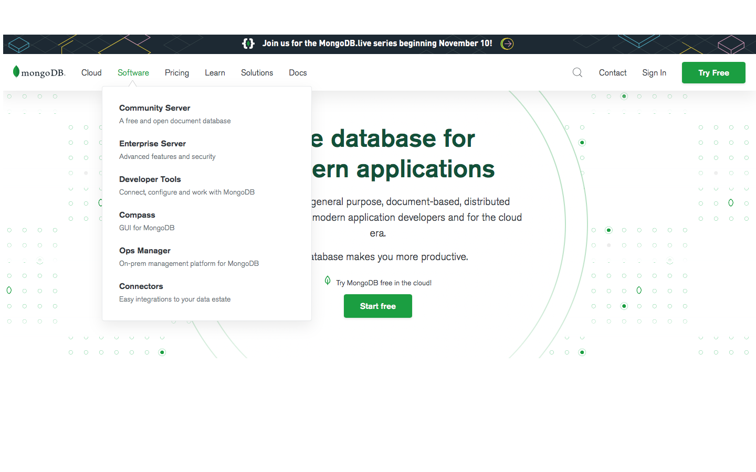Choose Developer Tools from the dropdown
756x472 pixels.
pyautogui.click(x=150, y=179)
